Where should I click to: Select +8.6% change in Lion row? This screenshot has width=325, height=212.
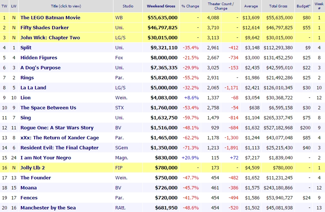191,98
